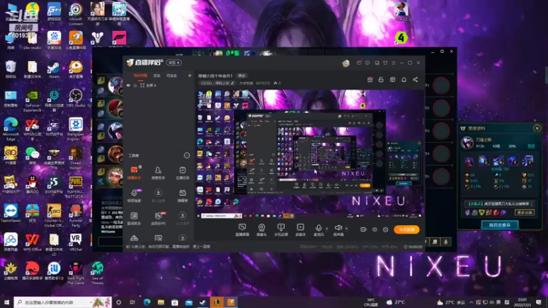
Task: Toggle lock of full-screen source
Action: [135, 85]
